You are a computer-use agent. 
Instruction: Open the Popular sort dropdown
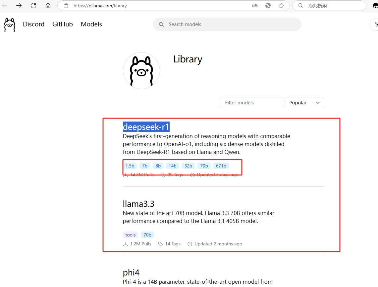click(x=304, y=103)
